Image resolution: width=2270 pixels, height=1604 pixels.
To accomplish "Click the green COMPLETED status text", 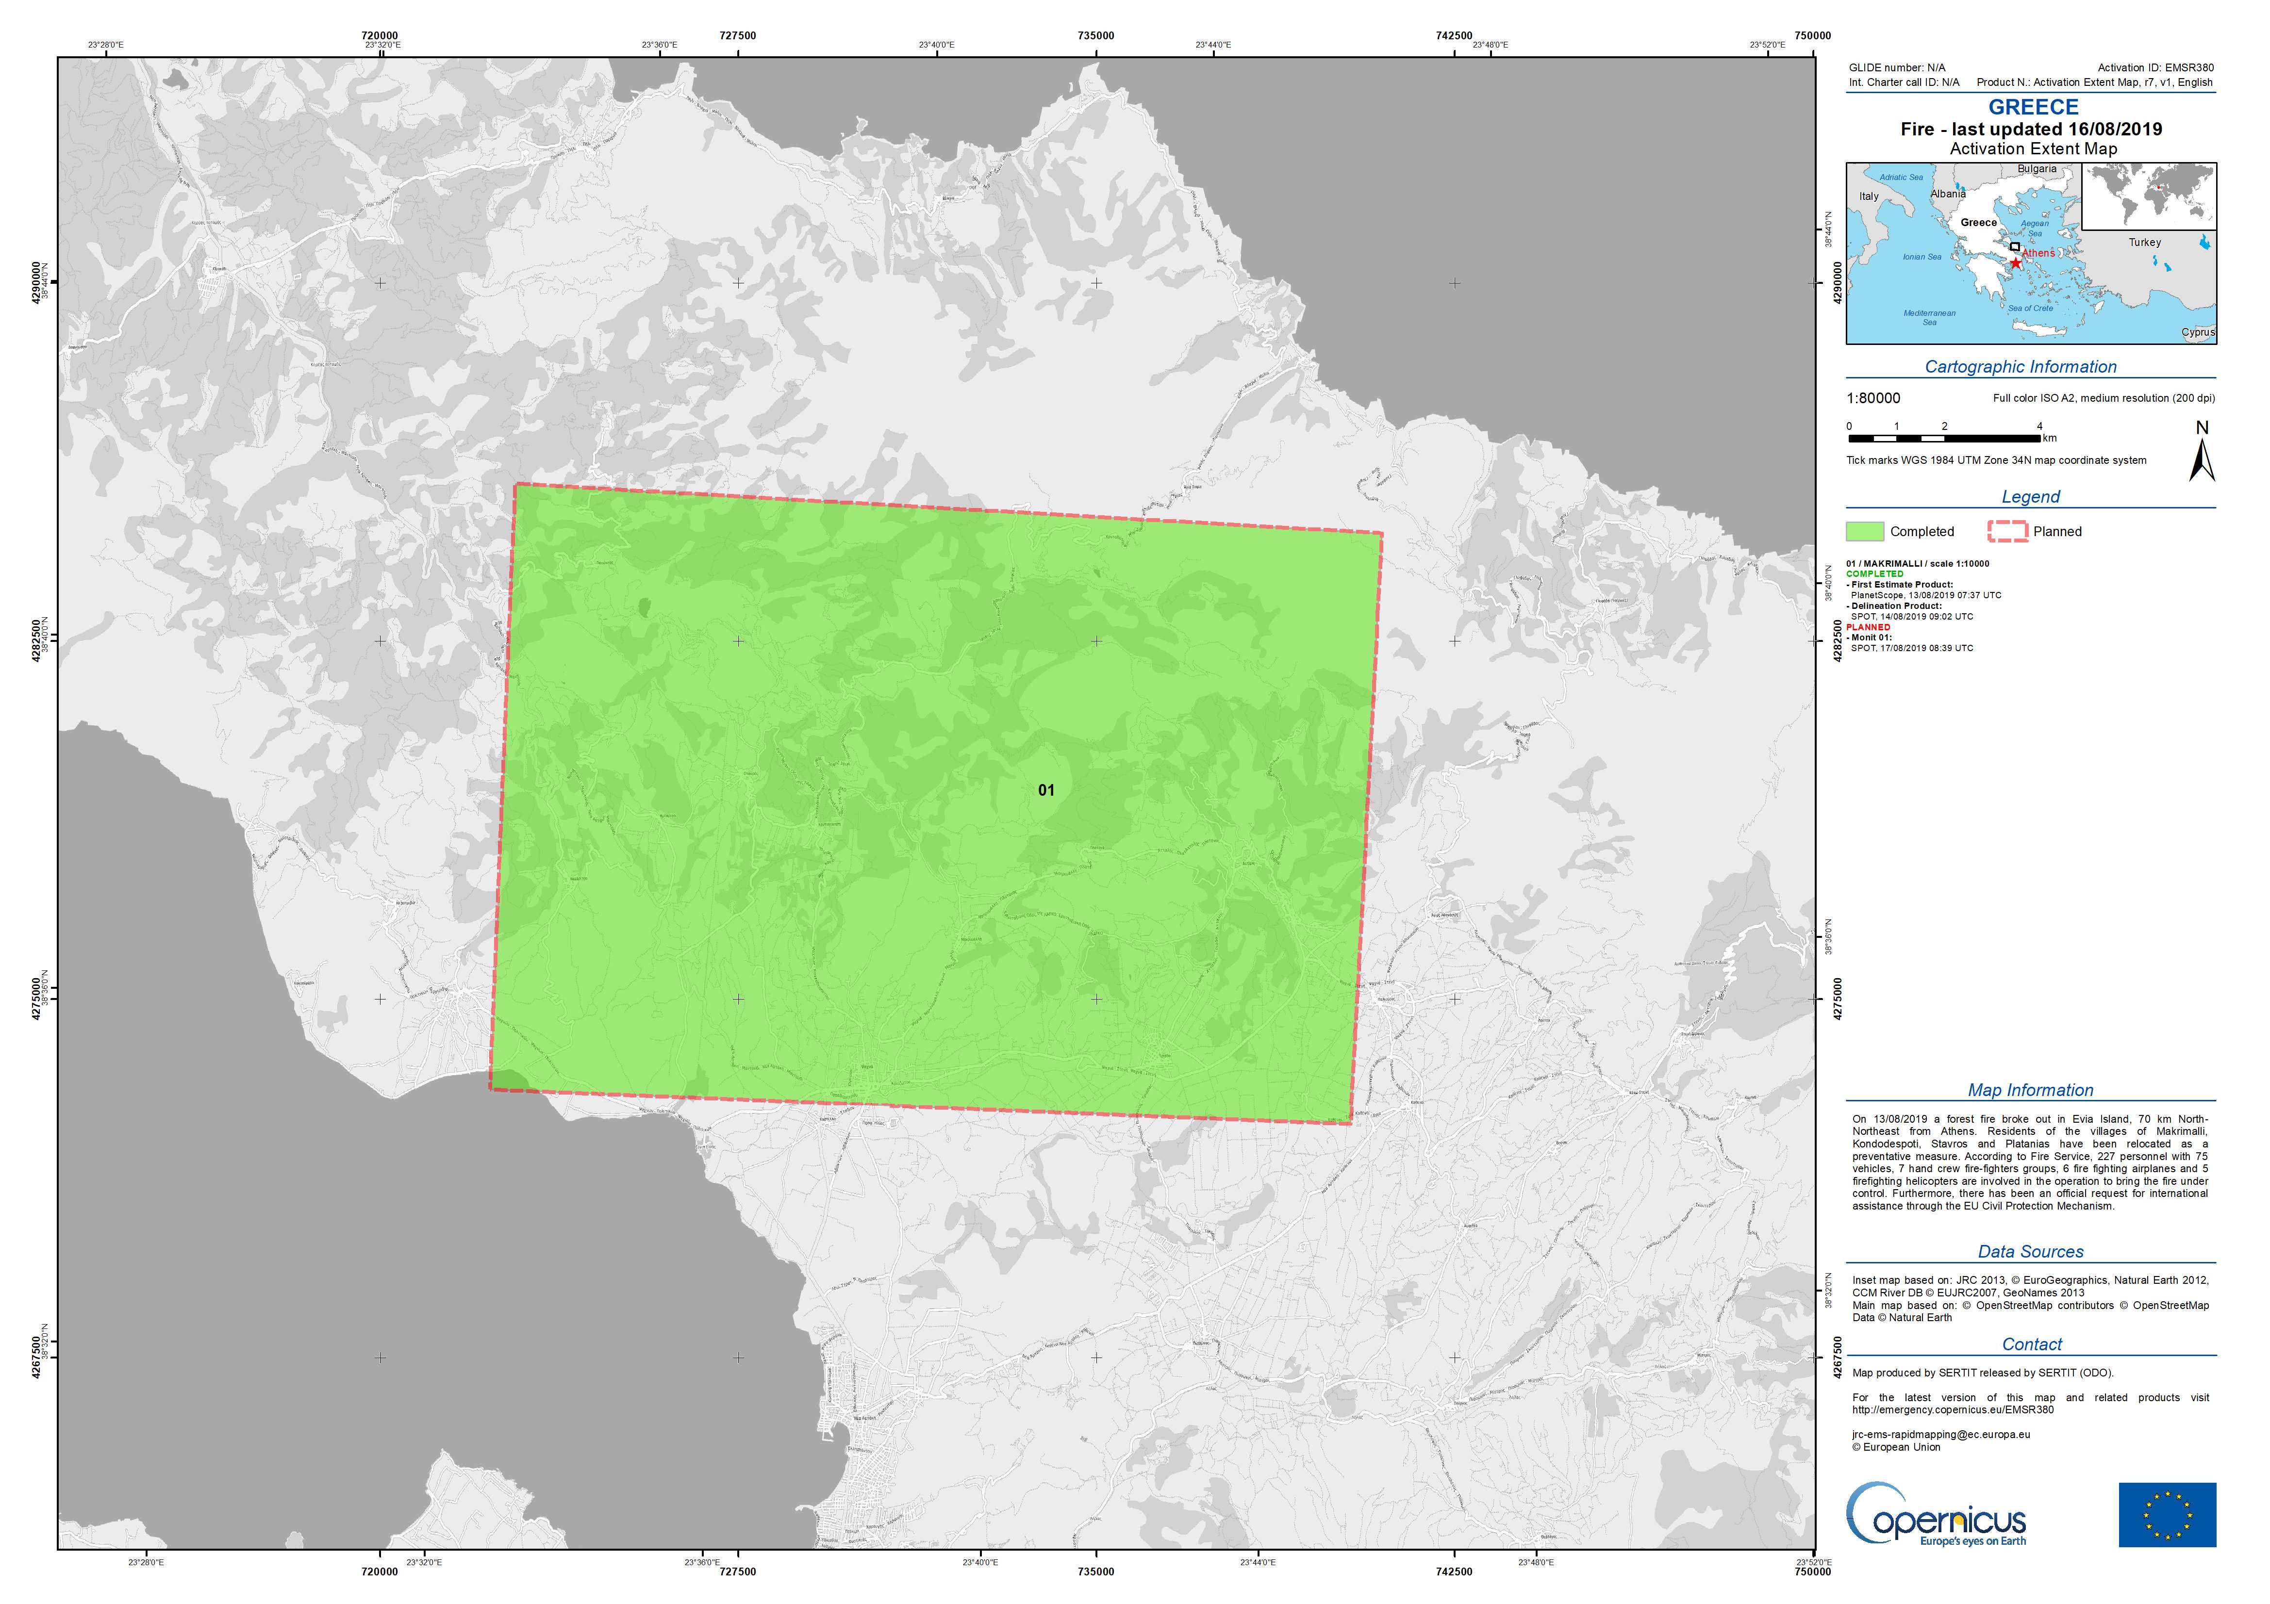I will 1874,574.
